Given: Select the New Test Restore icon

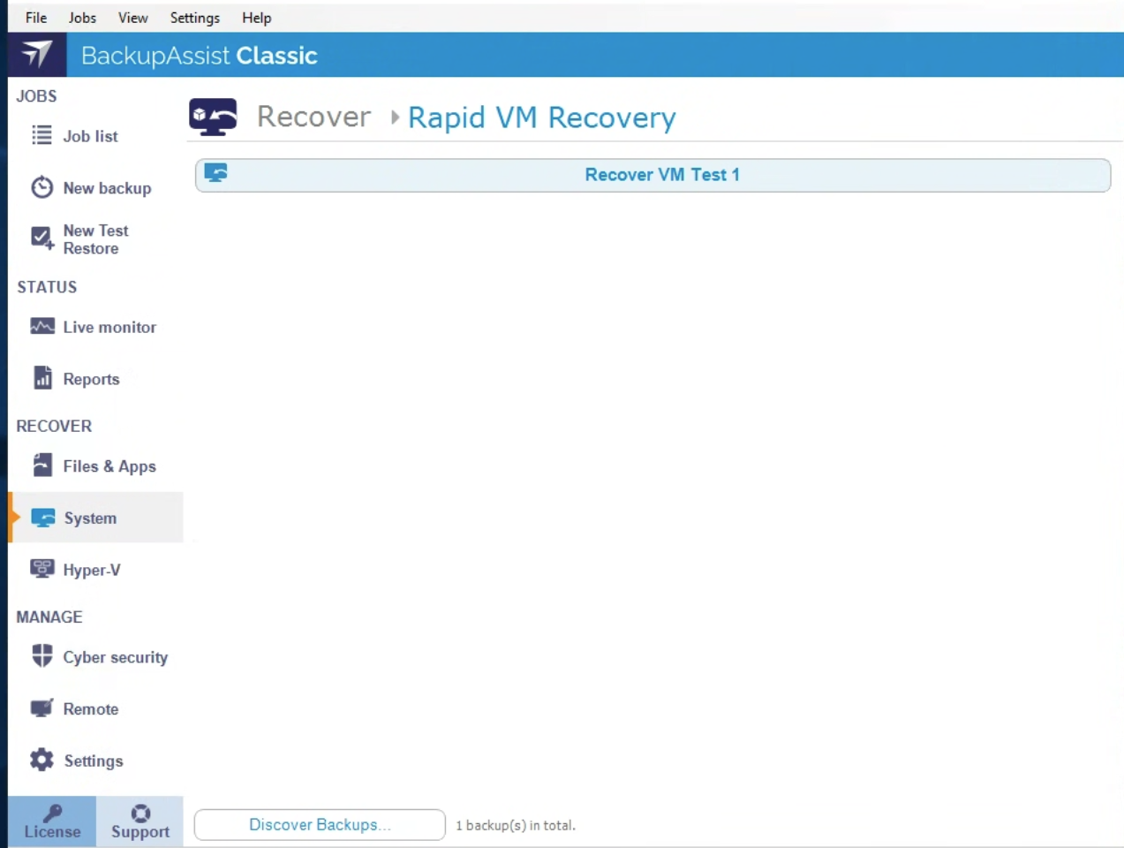Looking at the screenshot, I should [x=41, y=238].
